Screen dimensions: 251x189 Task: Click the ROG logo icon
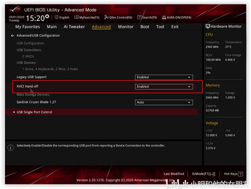coord(15,9)
